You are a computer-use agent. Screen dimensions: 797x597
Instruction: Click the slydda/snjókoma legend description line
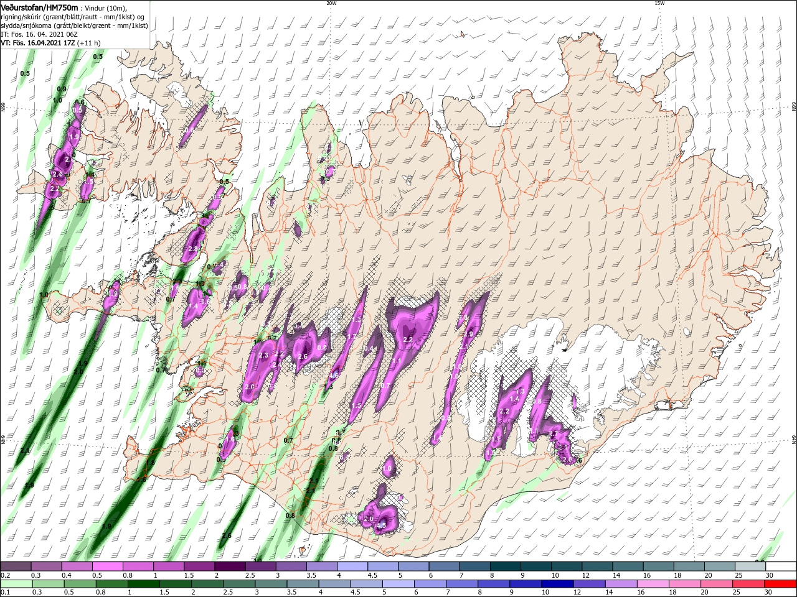tap(74, 25)
